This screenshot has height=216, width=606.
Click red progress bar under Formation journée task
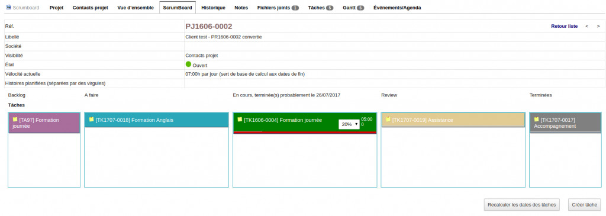click(x=305, y=133)
